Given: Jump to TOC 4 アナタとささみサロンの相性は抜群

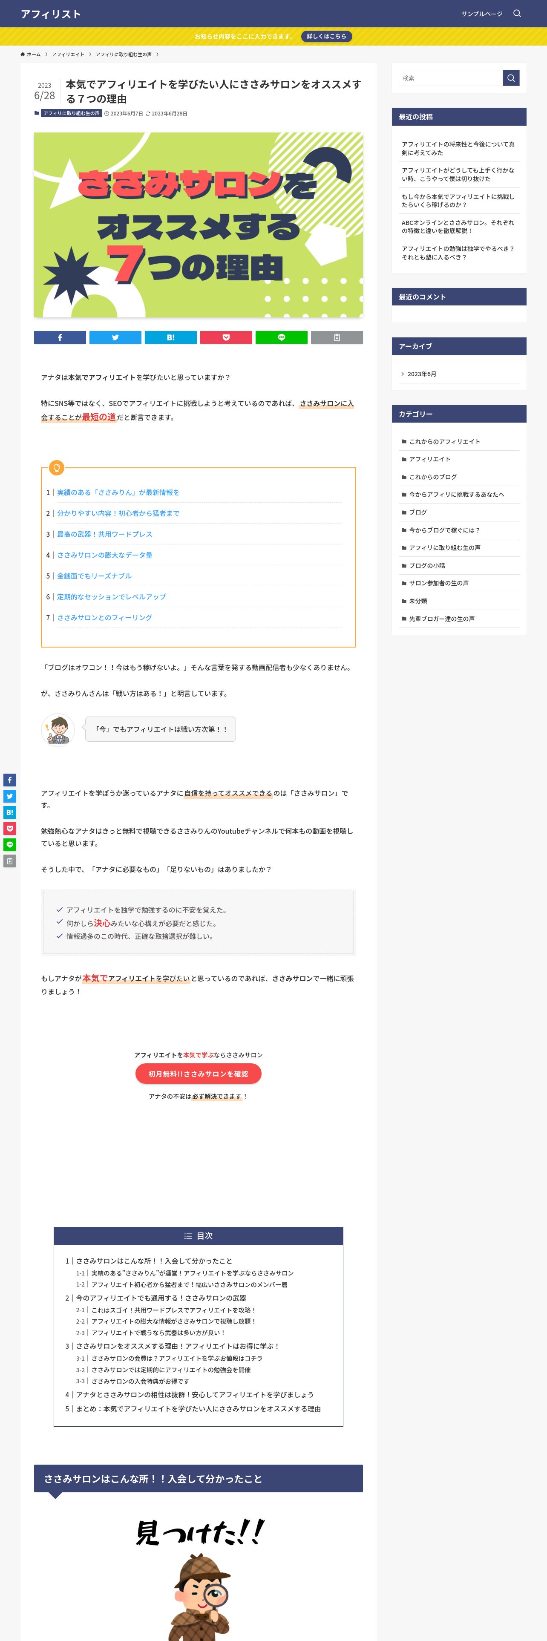Looking at the screenshot, I should tap(195, 1394).
